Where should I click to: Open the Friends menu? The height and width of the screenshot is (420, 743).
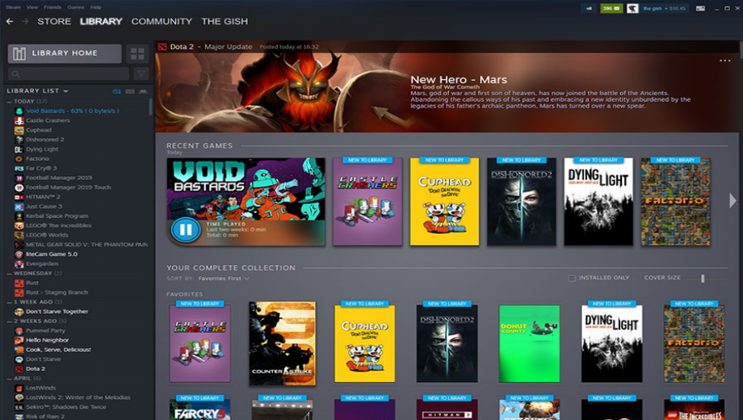coord(52,7)
